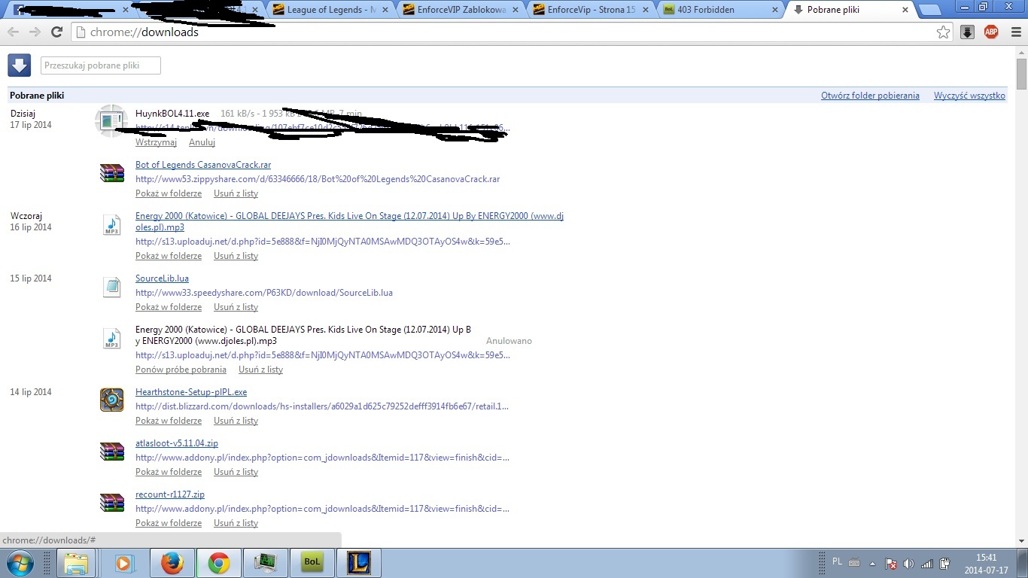Open a new browser tab
Screen dimensions: 1028x578
click(x=930, y=11)
